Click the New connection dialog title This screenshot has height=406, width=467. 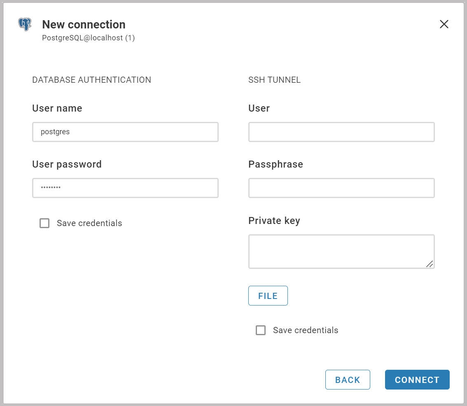(84, 24)
